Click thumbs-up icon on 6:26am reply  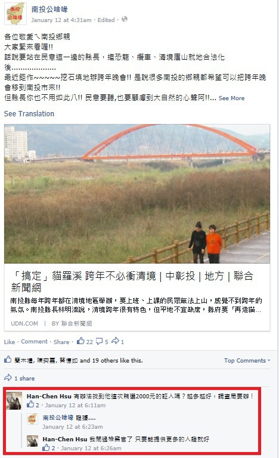[46, 447]
